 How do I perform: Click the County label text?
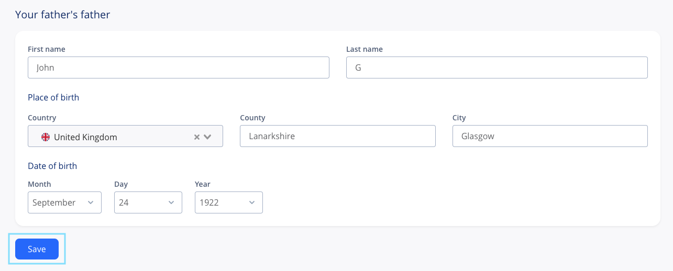point(252,118)
